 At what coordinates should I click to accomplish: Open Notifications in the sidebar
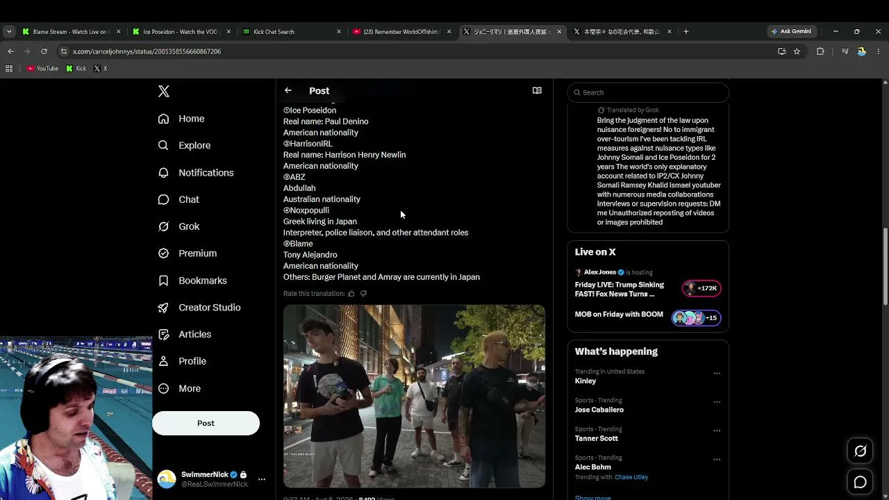196,173
